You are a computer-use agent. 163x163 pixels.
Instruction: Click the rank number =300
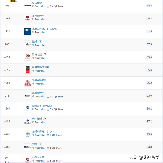(7, 83)
